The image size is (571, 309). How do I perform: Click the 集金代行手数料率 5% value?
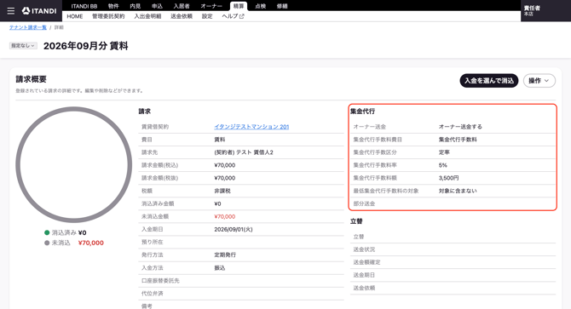point(443,165)
